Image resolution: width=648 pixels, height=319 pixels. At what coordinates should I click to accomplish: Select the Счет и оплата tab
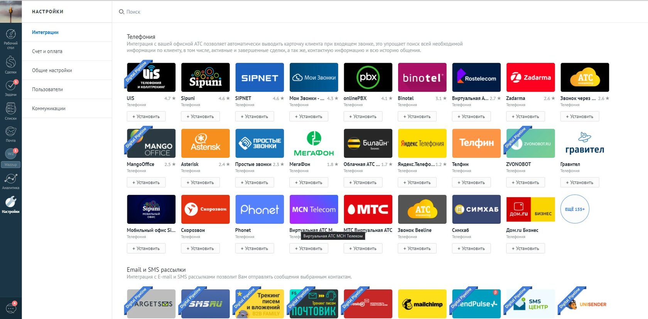click(67, 51)
